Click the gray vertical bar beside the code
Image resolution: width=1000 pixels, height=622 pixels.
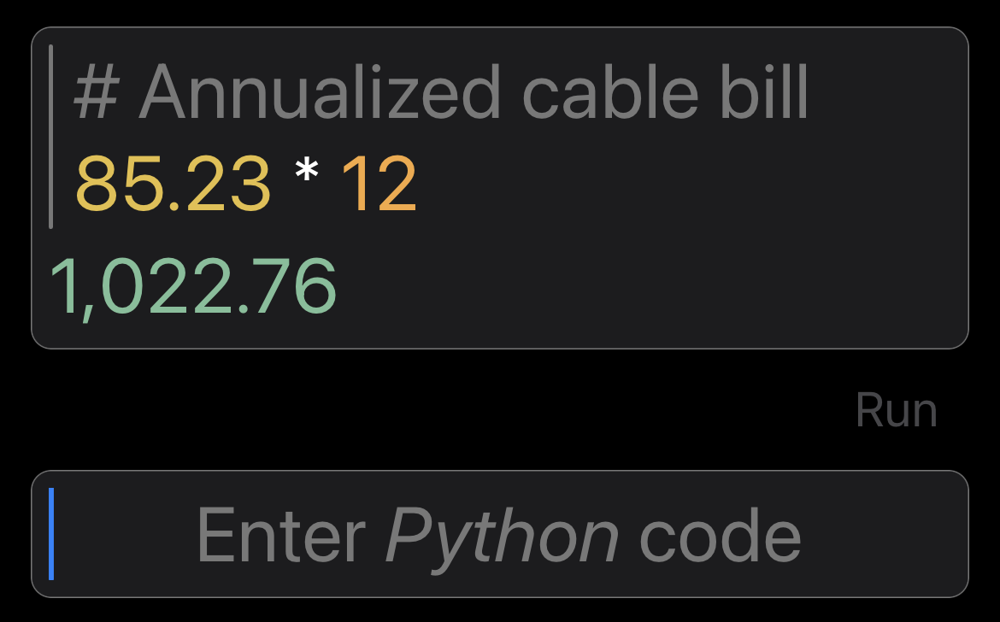51,137
